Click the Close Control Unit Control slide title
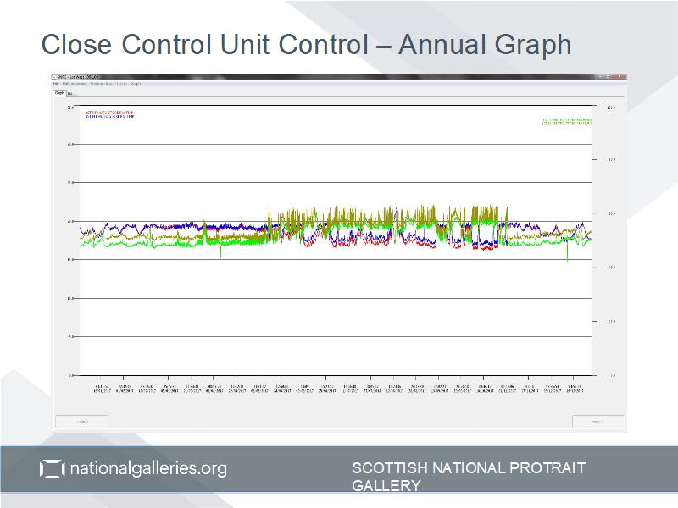 pyautogui.click(x=306, y=44)
